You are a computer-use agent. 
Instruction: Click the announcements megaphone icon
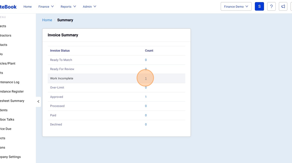tap(283, 6)
